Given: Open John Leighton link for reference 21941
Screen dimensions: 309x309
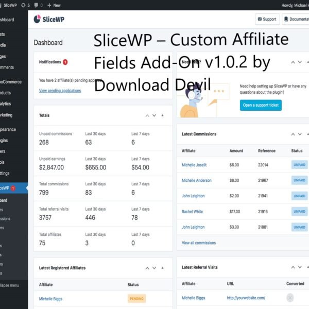Looking at the screenshot, I should [193, 196].
